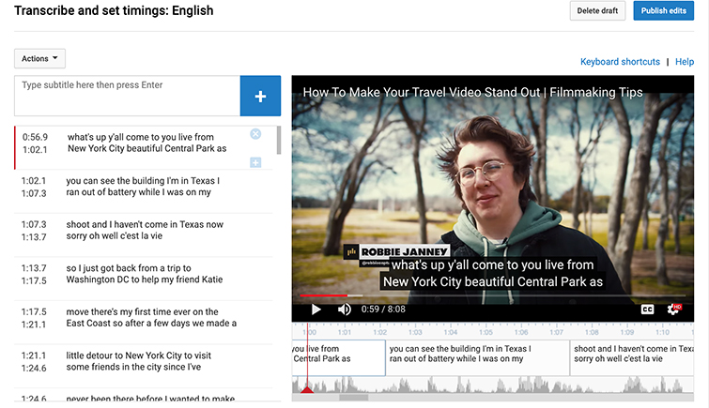Click start time 1:13.7 of fourth subtitle
Viewport: 709px width, 408px height.
(34, 268)
